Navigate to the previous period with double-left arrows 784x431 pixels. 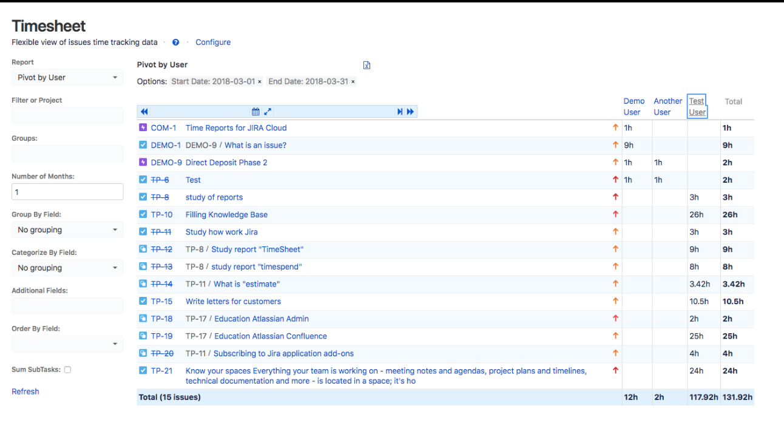(x=144, y=111)
